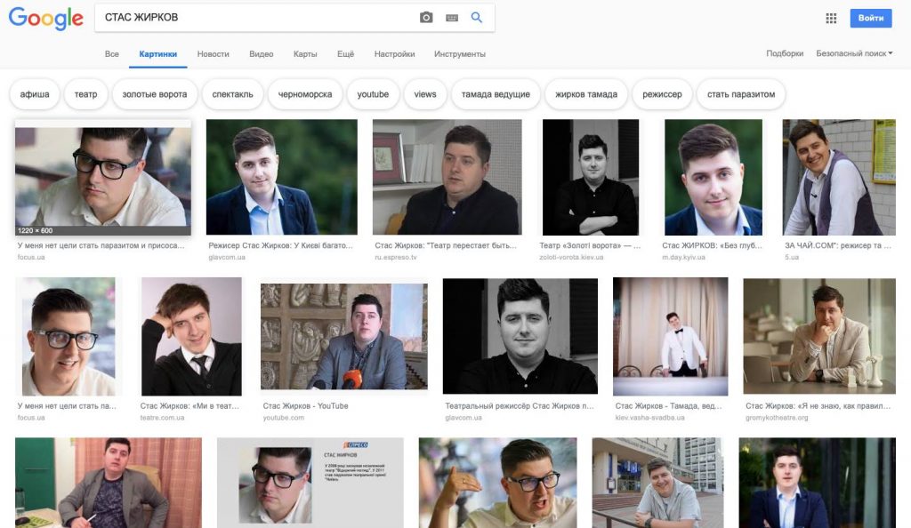Click the Google logo
911x528 pixels.
[x=46, y=18]
